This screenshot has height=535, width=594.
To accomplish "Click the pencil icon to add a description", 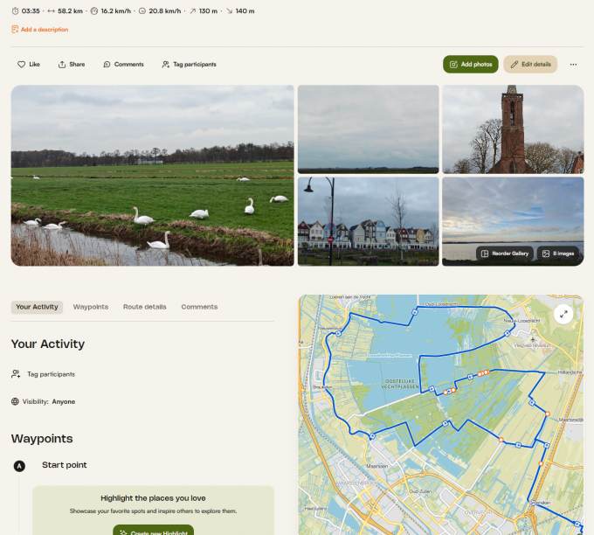I will (15, 30).
